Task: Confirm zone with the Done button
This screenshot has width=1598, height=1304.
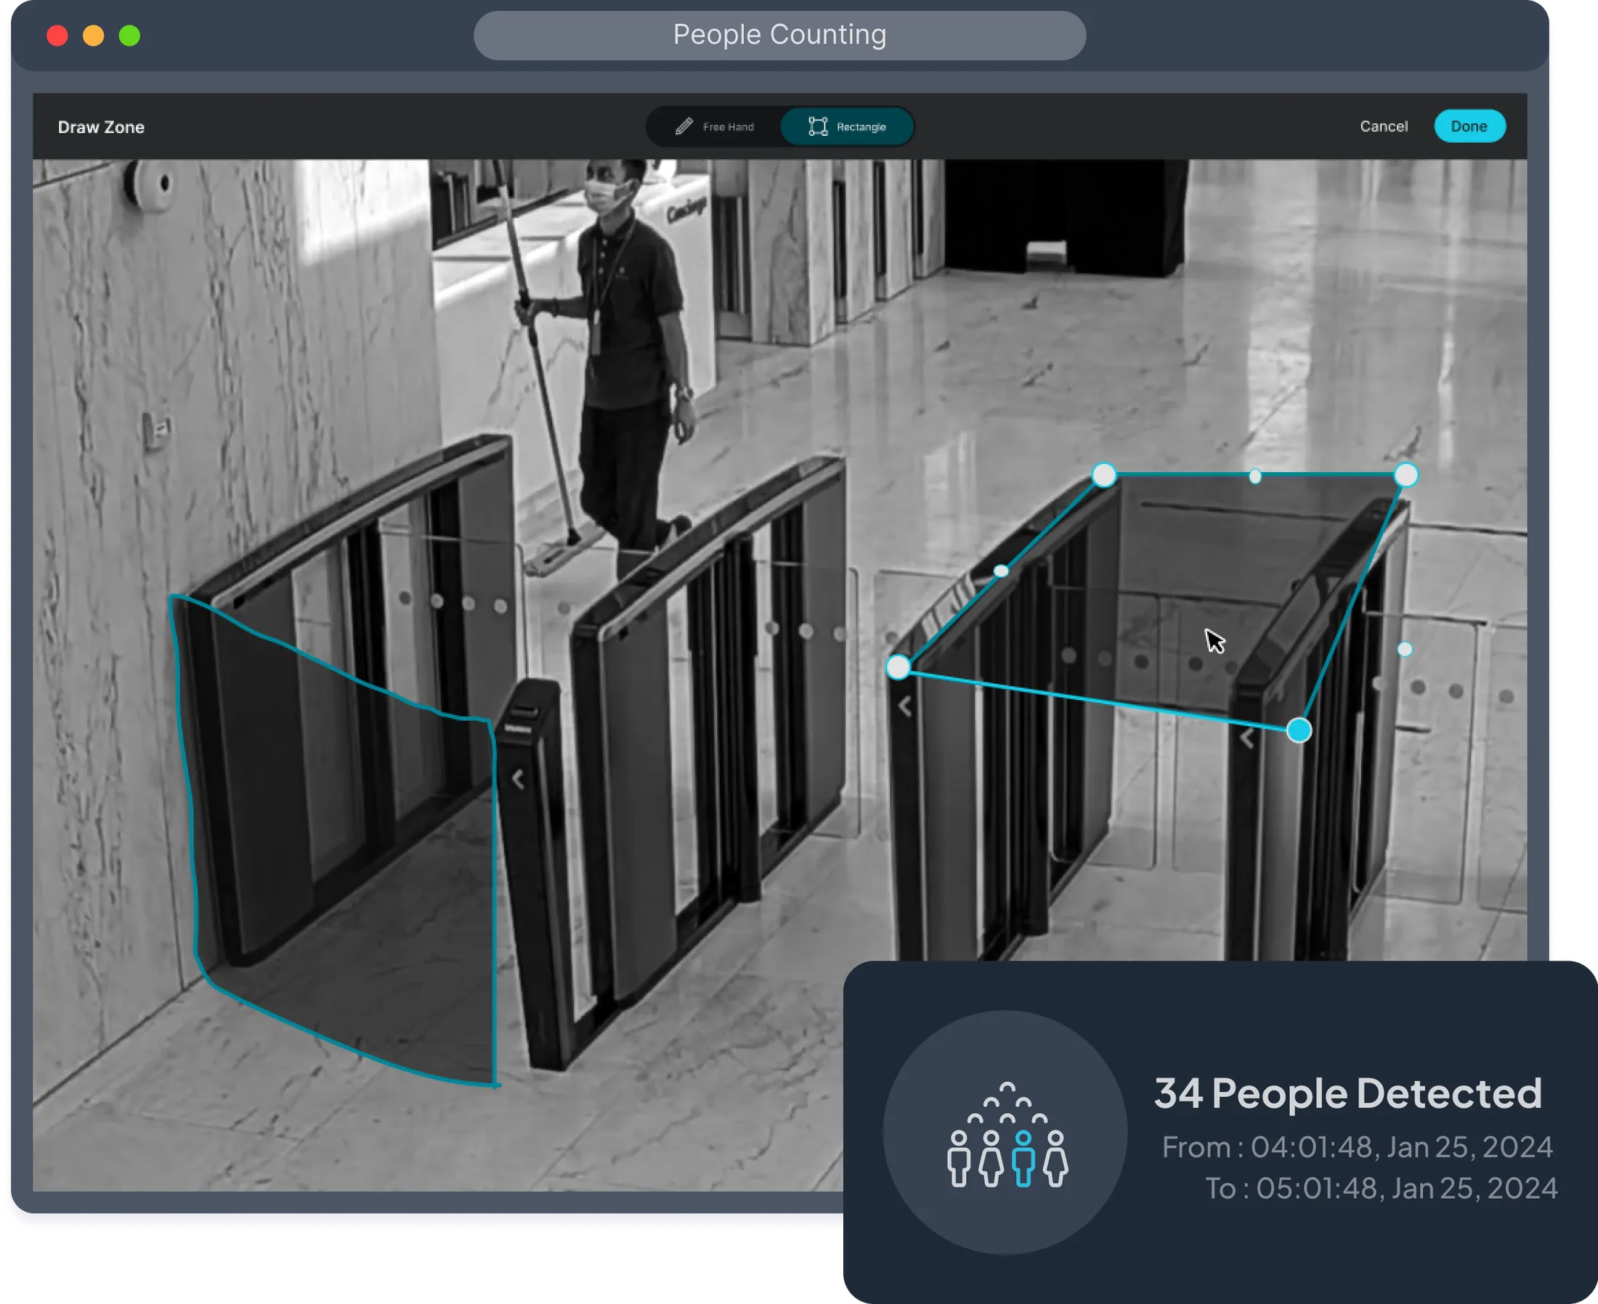Action: pos(1469,126)
